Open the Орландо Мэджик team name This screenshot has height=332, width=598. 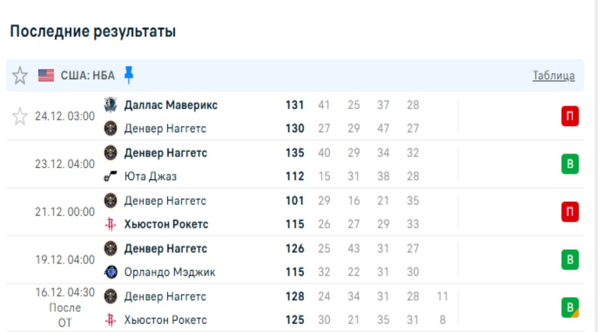[169, 272]
